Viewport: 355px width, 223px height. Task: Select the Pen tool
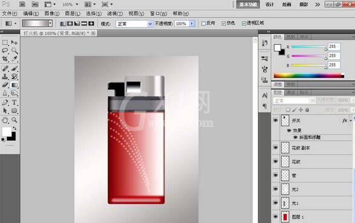(x=5, y=102)
